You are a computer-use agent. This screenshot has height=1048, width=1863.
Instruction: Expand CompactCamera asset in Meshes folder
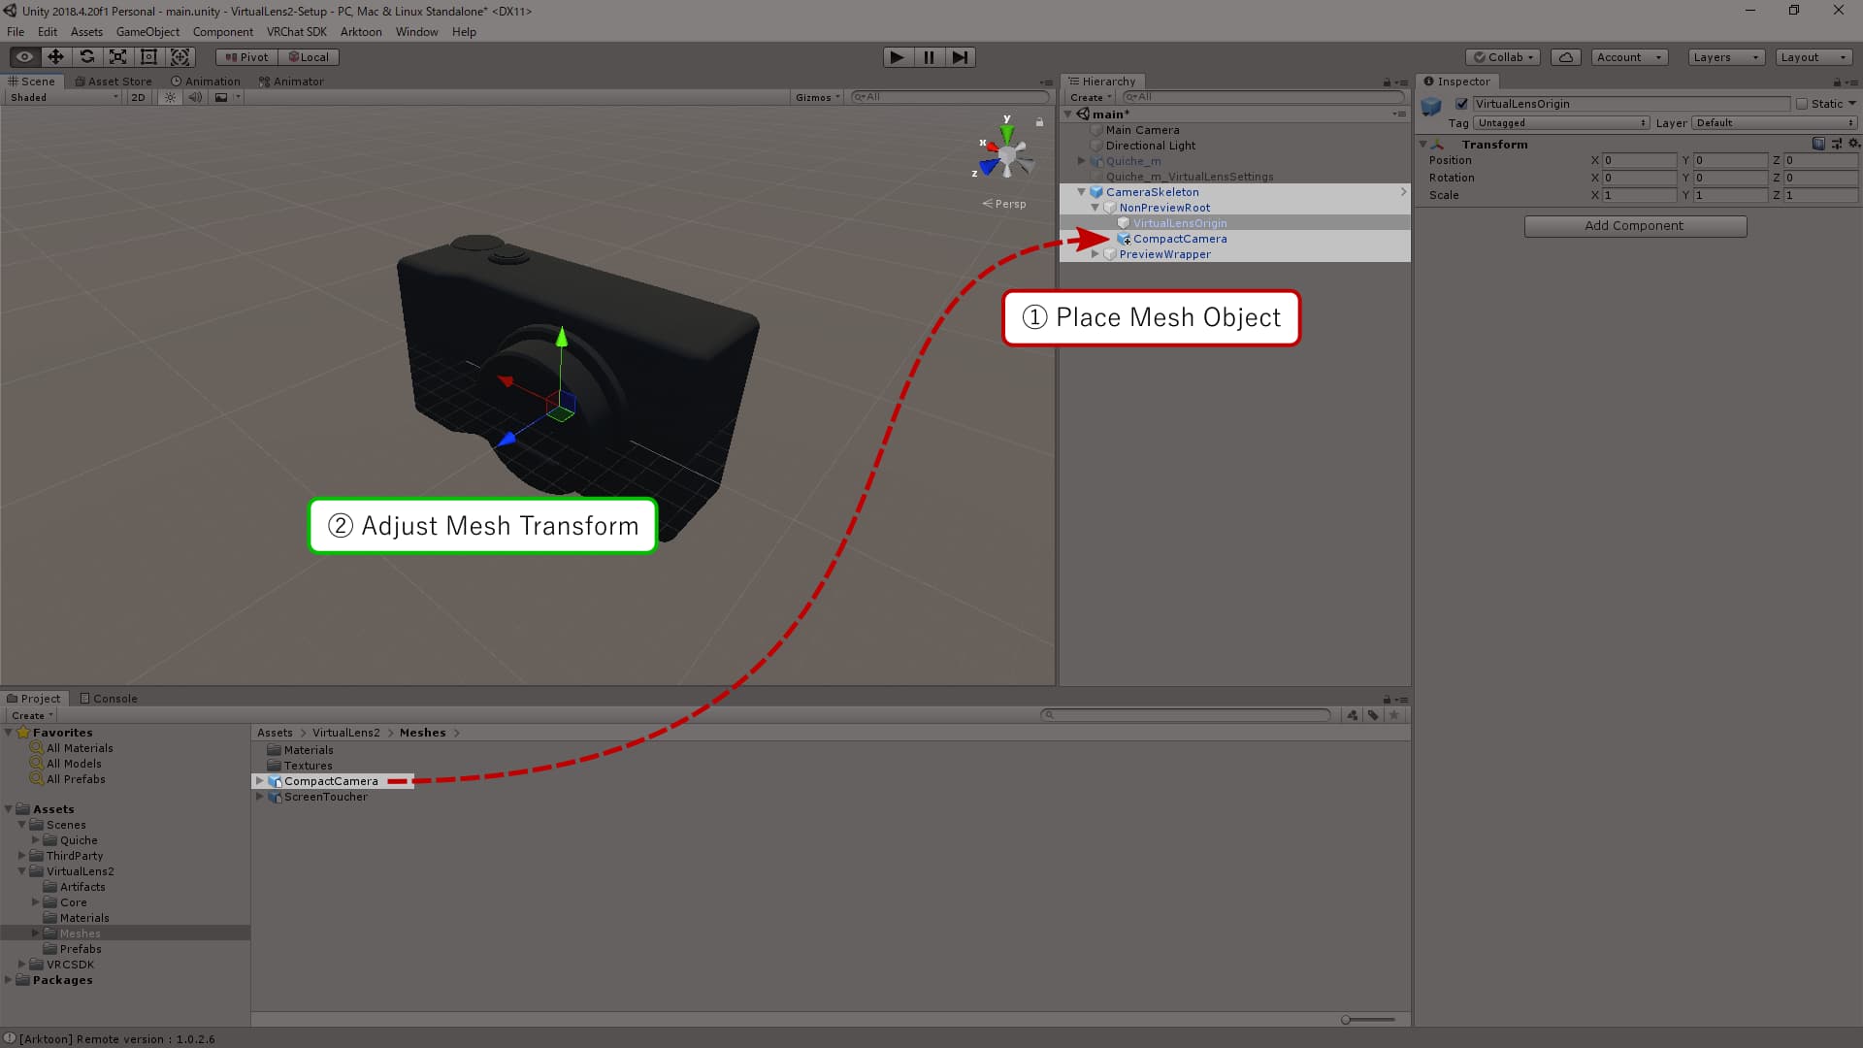[x=259, y=781]
